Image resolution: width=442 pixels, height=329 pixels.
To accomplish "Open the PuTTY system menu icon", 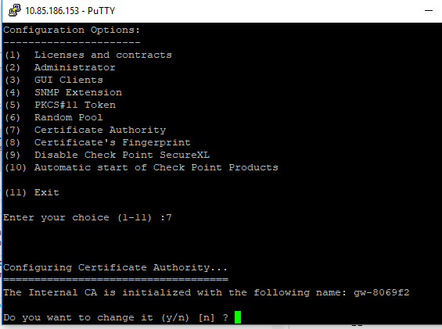I will tap(15, 10).
